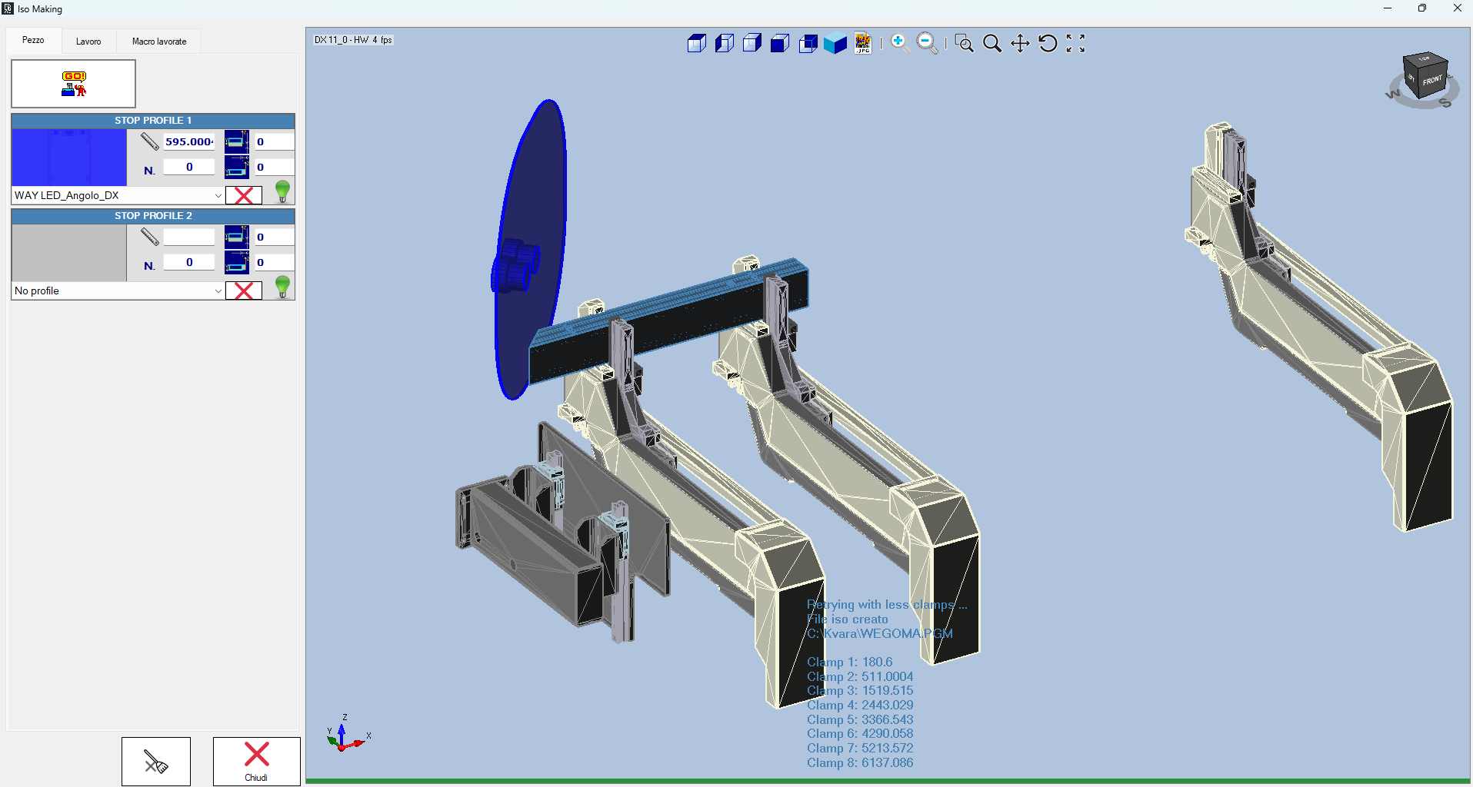Click the fit-to-screen expand icon
1473x787 pixels.
(1075, 44)
